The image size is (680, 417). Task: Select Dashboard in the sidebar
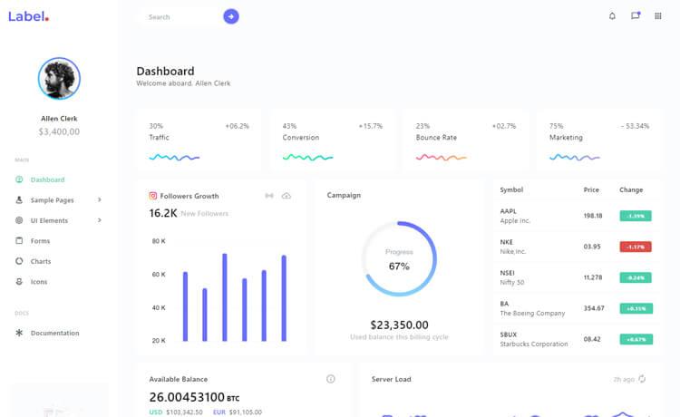(x=47, y=179)
